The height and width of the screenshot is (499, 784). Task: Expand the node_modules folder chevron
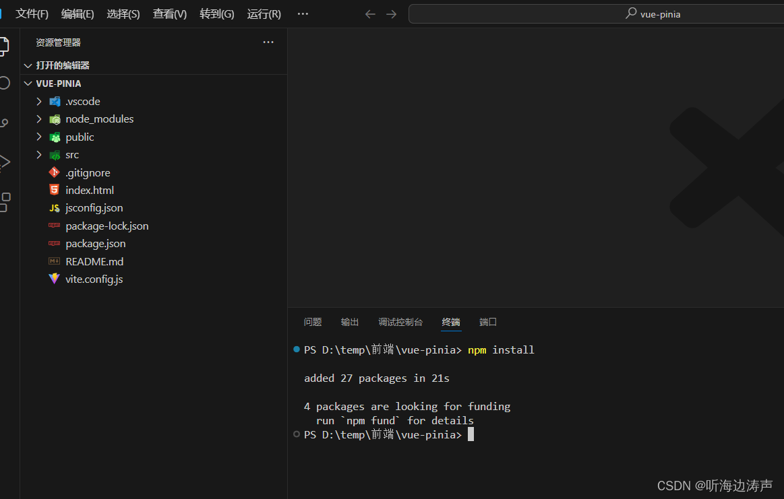(x=39, y=119)
